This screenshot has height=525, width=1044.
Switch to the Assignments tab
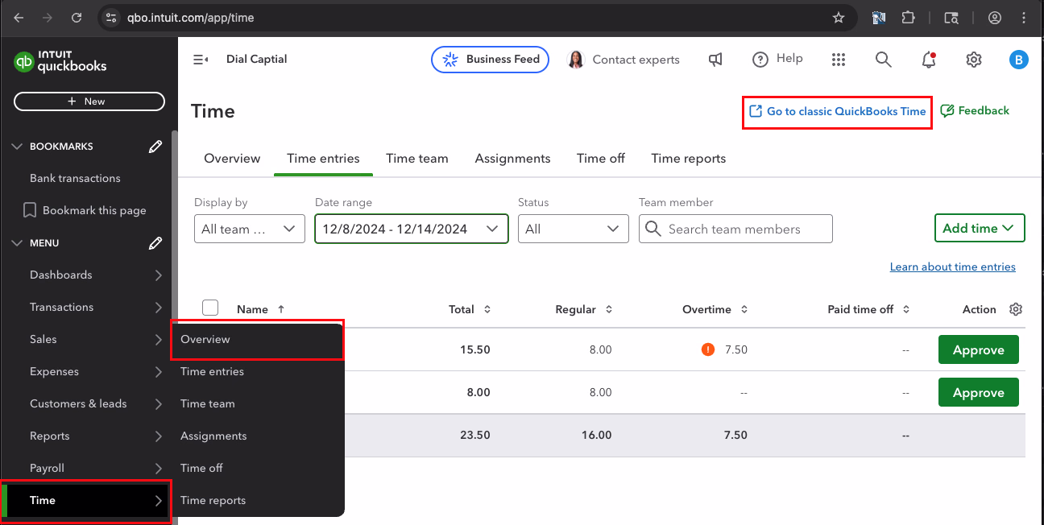point(512,159)
